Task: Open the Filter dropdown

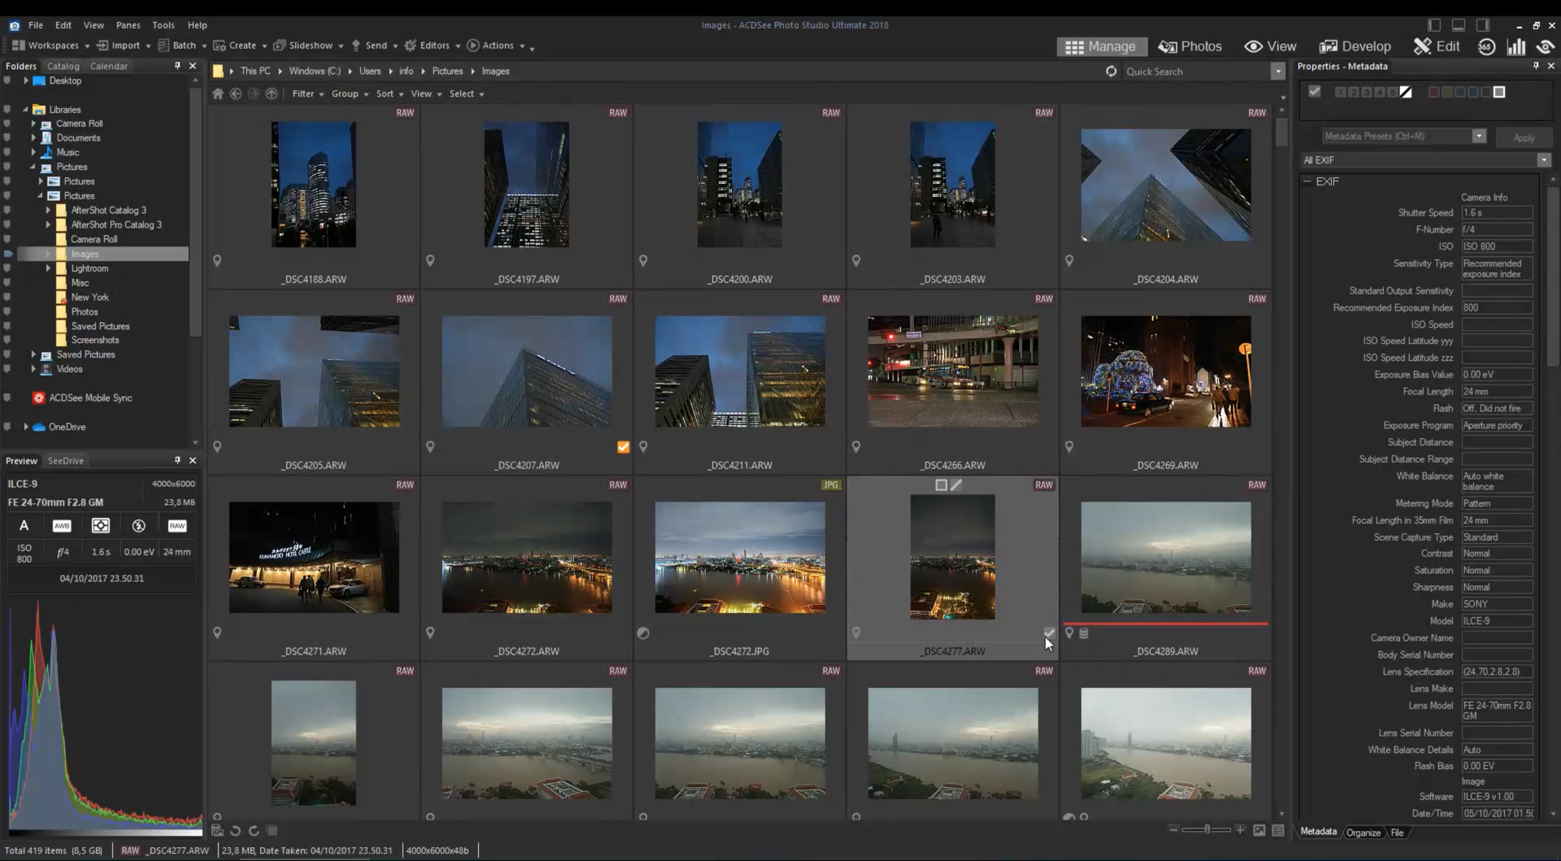Action: tap(307, 94)
